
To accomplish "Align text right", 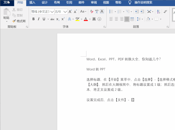I will (121, 19).
